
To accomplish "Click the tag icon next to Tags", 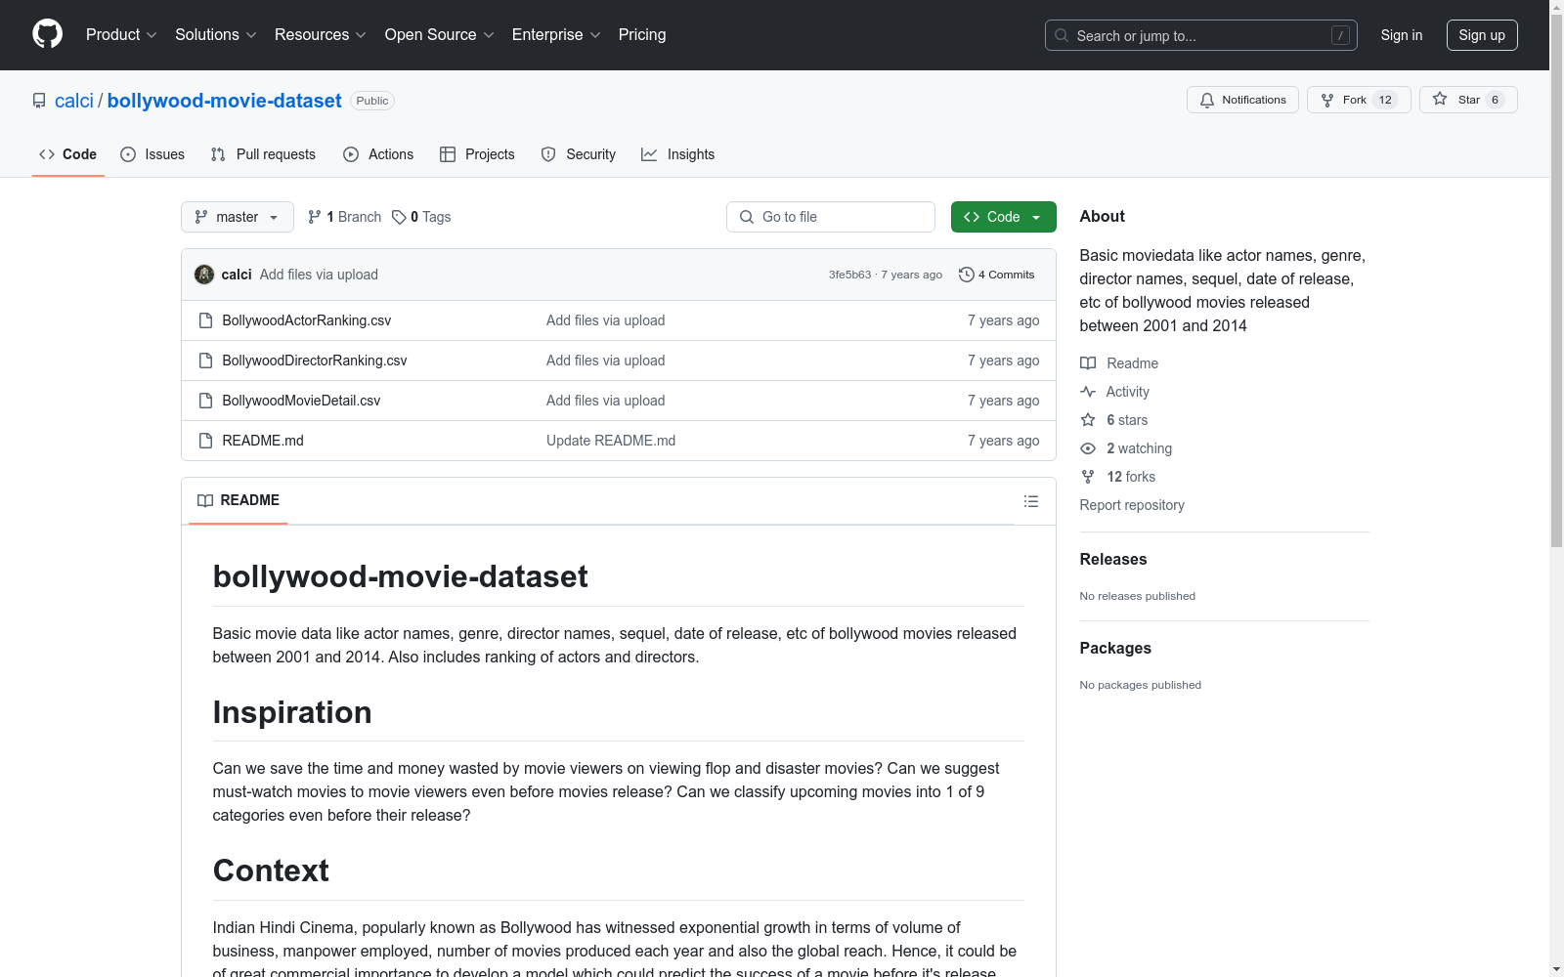I will tap(399, 217).
